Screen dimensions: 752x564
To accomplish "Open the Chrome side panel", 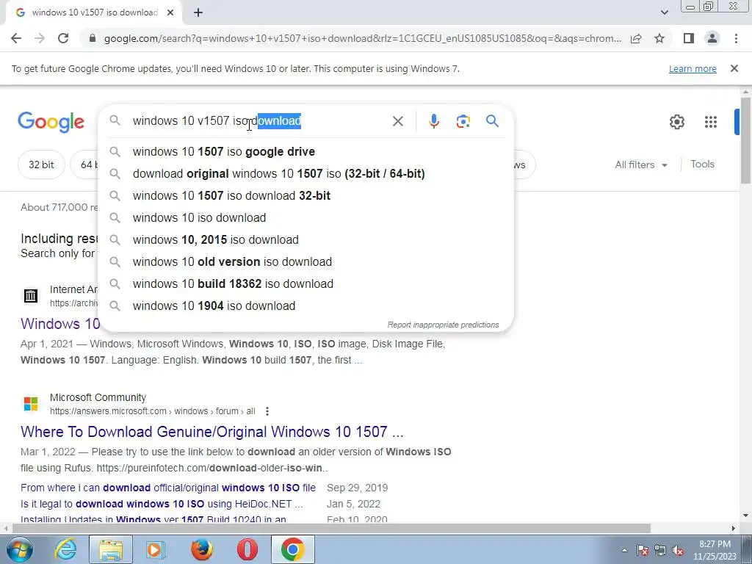I will 689,38.
